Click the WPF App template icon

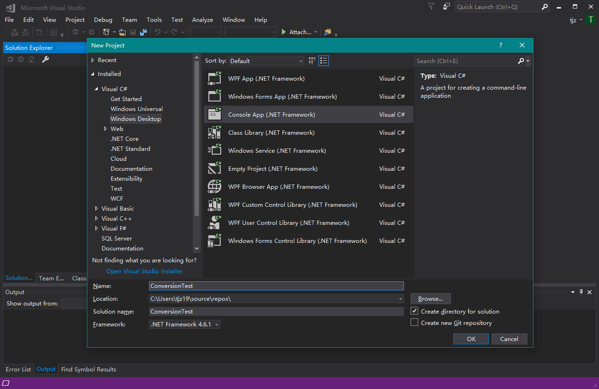(215, 79)
